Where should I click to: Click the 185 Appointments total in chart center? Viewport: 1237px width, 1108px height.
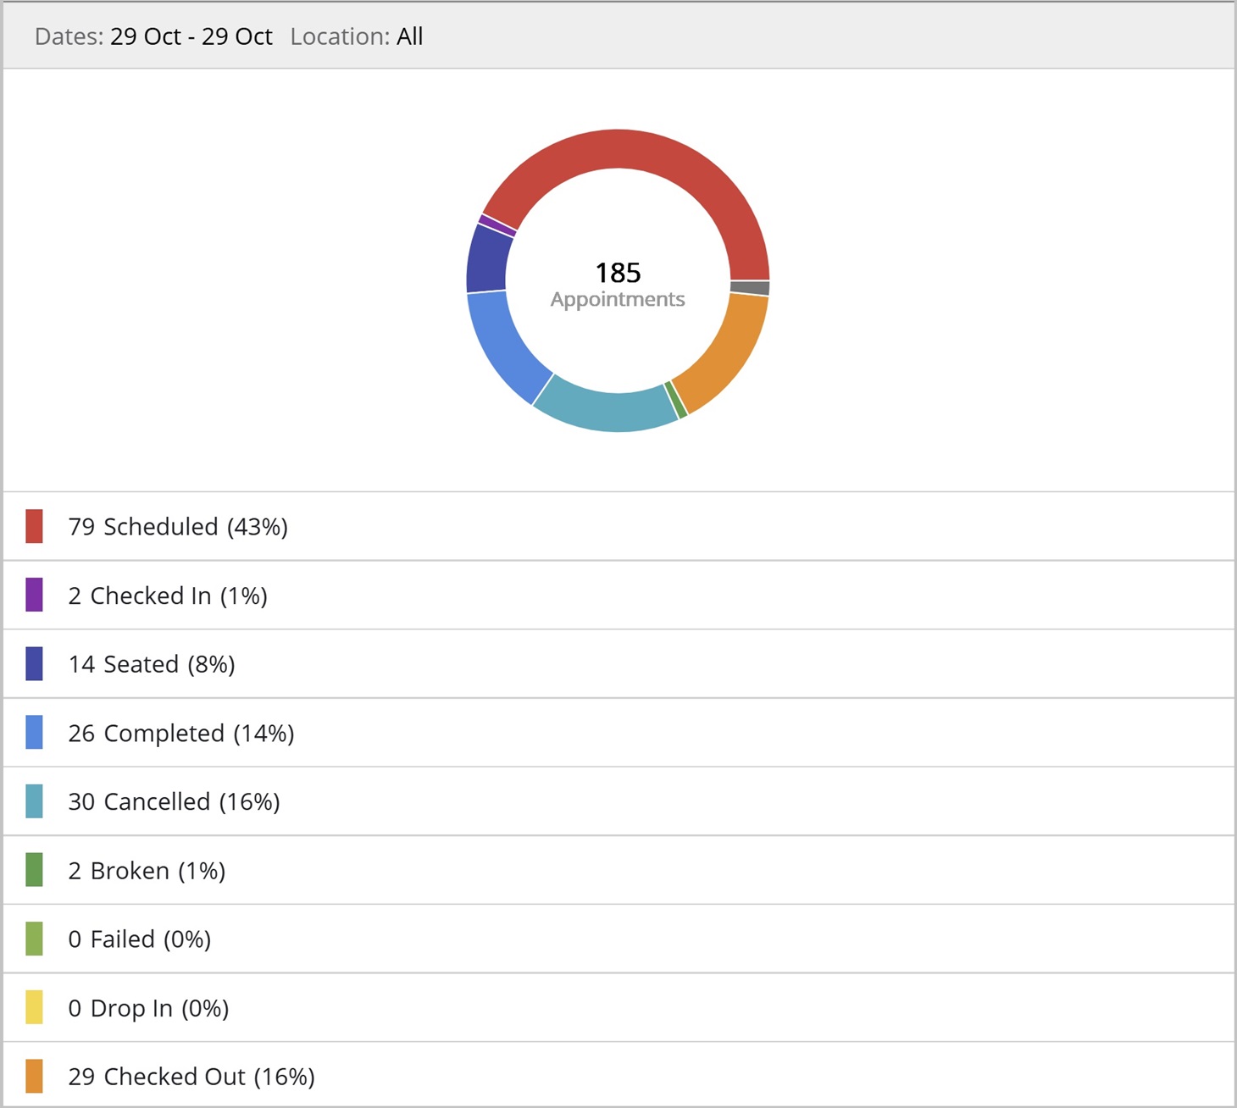coord(618,284)
